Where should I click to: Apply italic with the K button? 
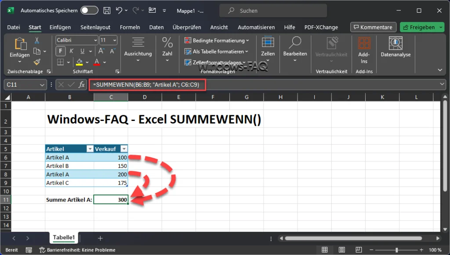pos(72,51)
